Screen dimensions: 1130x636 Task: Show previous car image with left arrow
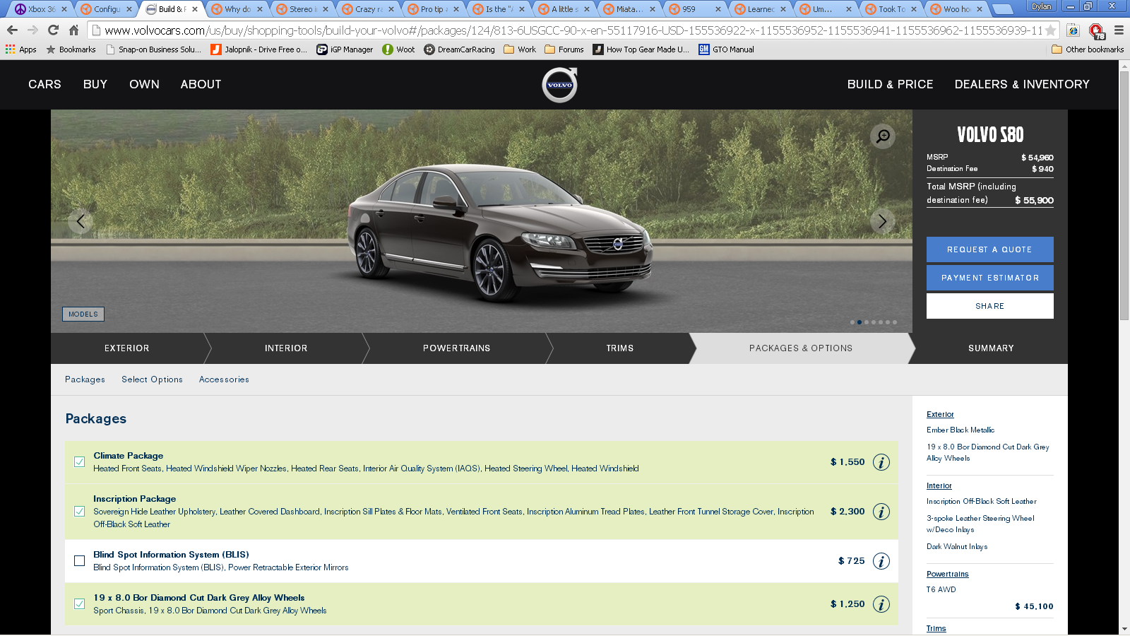click(x=81, y=221)
